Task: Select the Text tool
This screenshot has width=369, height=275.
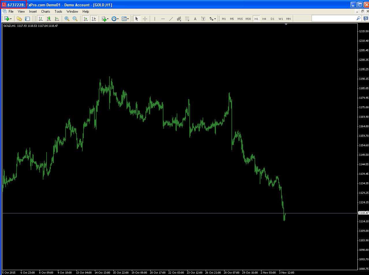Action: click(x=195, y=19)
